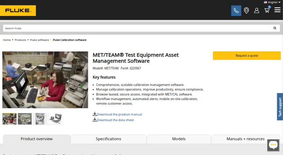Click the Search Fluke input field
This screenshot has height=155, width=283.
137,28
